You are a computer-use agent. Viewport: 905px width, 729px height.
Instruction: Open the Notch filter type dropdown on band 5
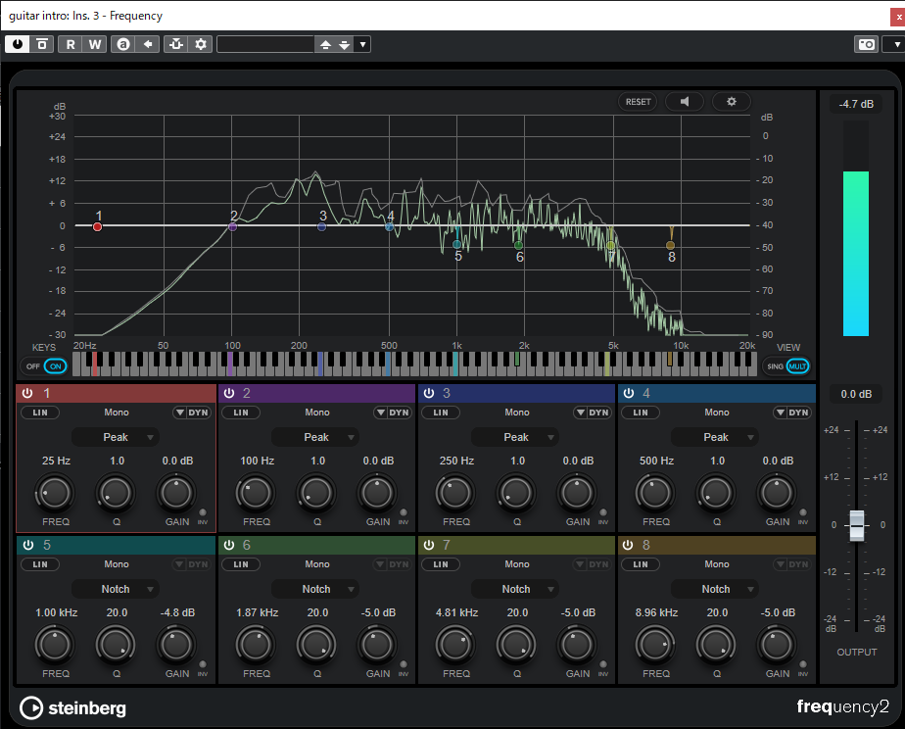pyautogui.click(x=116, y=589)
